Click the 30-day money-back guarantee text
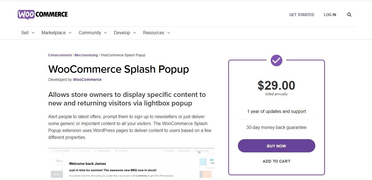The width and height of the screenshot is (372, 180). point(276,128)
